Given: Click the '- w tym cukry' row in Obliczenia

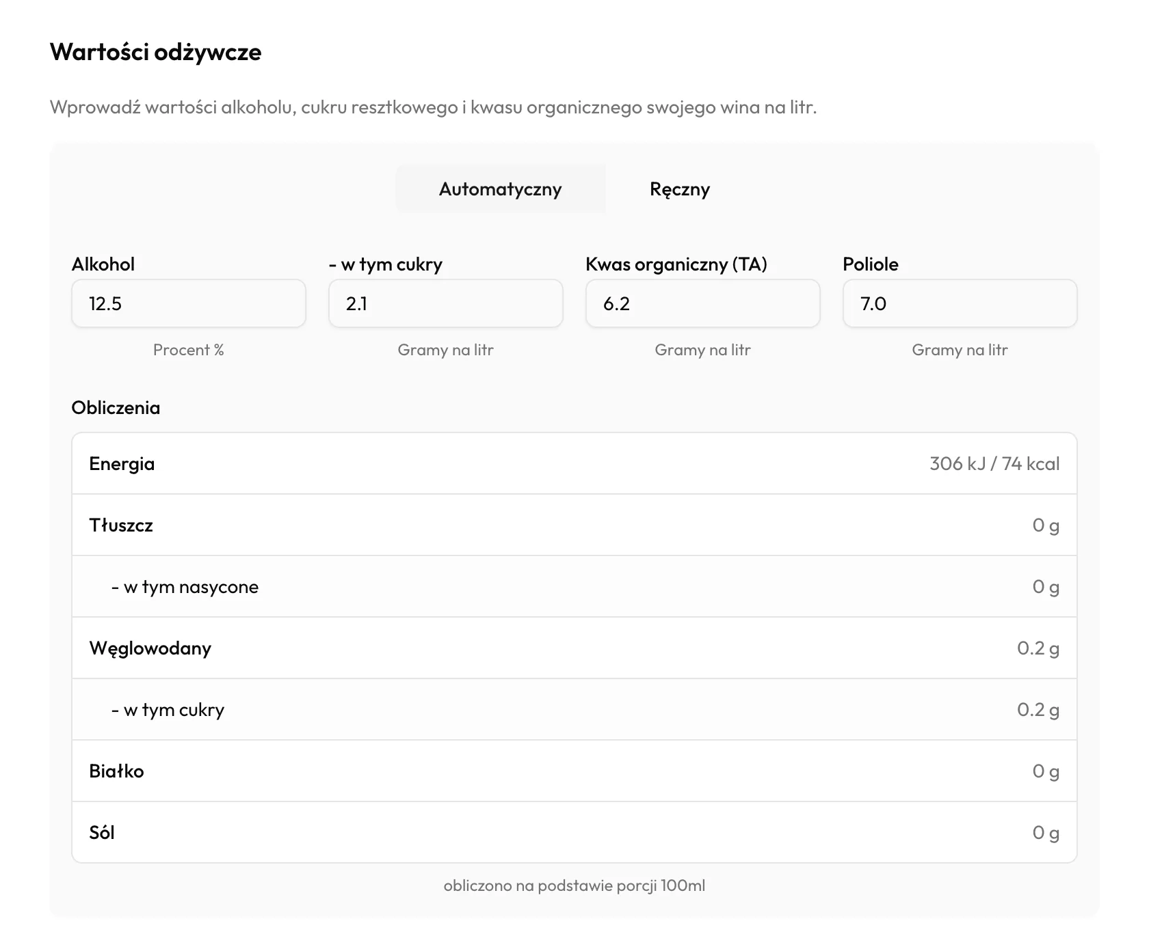Looking at the screenshot, I should click(574, 709).
